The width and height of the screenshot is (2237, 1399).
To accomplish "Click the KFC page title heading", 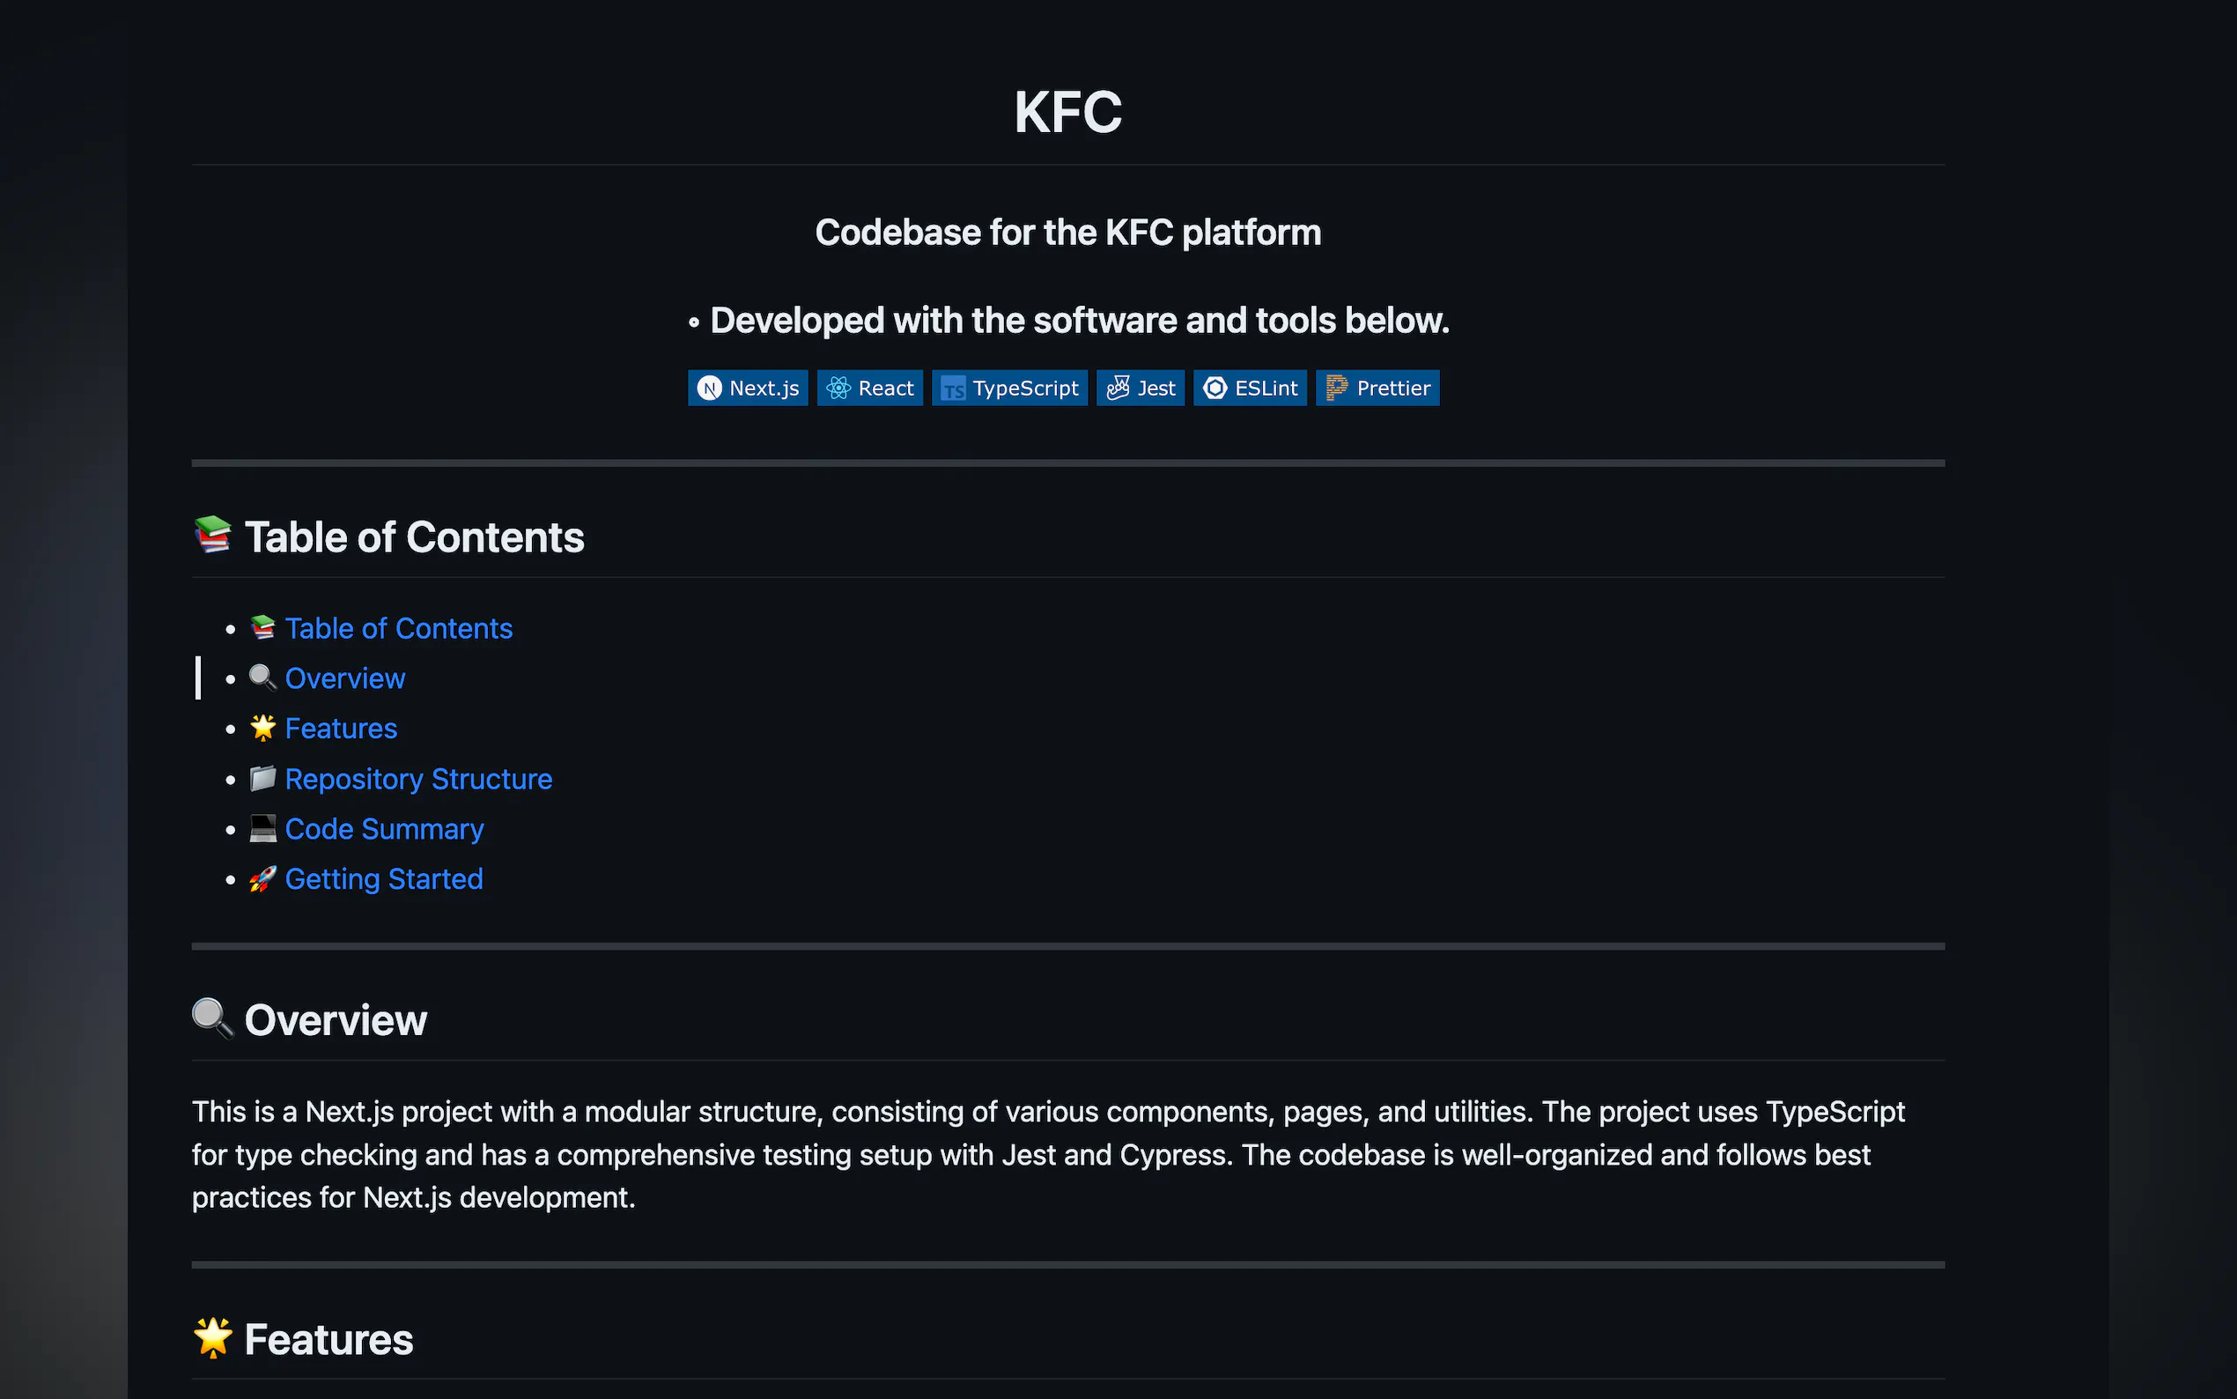I will point(1067,113).
